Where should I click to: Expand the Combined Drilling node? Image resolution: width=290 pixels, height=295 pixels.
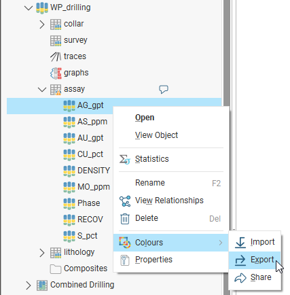point(29,285)
